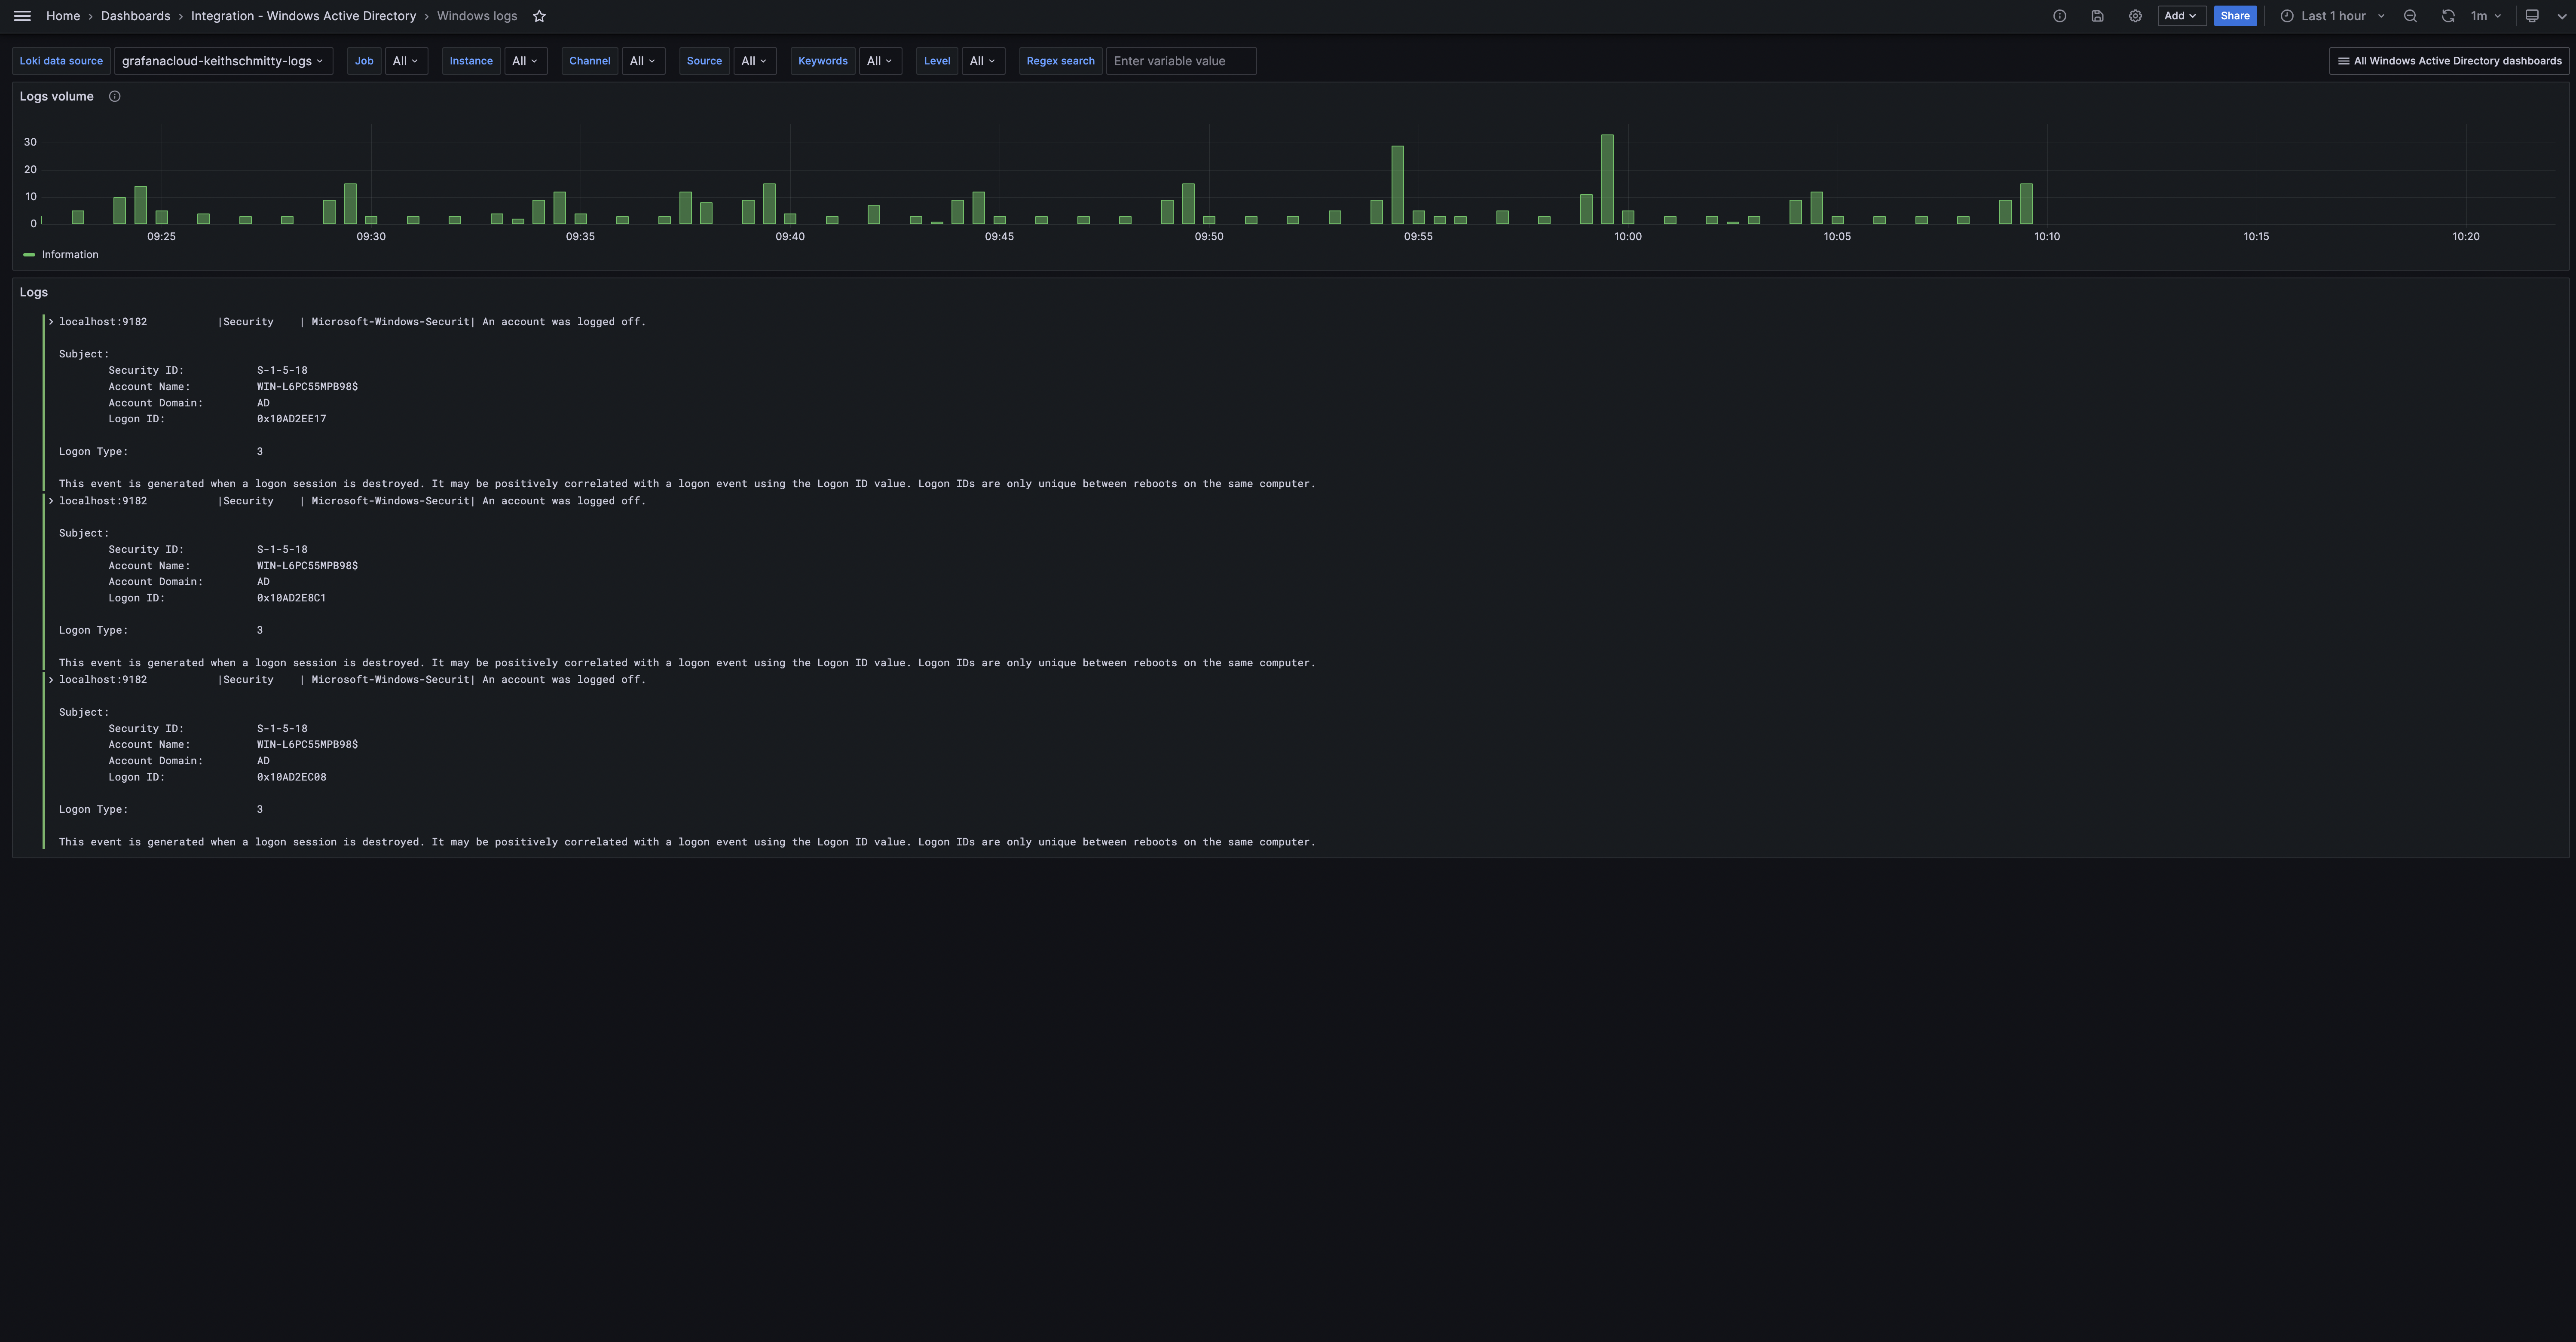Open dashboard settings with the gear icon
Image resolution: width=2576 pixels, height=1342 pixels.
[x=2135, y=16]
